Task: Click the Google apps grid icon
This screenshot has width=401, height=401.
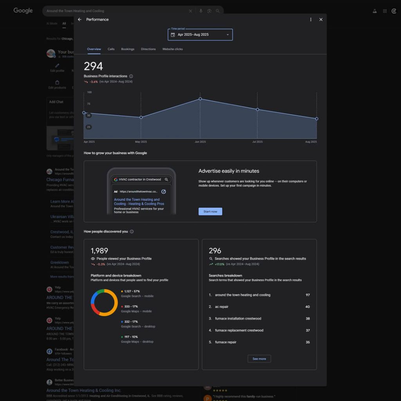Action: (385, 11)
